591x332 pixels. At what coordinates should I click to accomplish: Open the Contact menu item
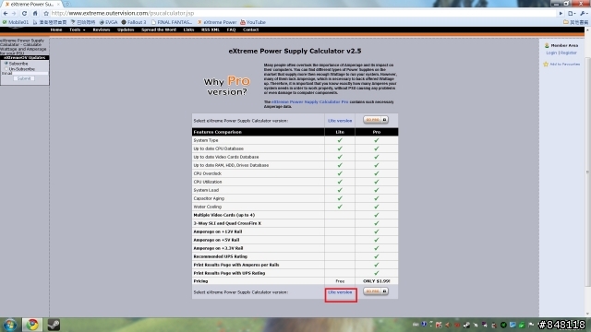click(250, 30)
